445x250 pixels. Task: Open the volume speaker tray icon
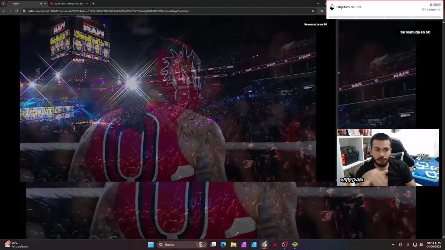coord(421,245)
